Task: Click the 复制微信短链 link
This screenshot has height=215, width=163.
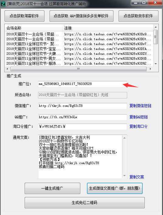Action: 140,106
